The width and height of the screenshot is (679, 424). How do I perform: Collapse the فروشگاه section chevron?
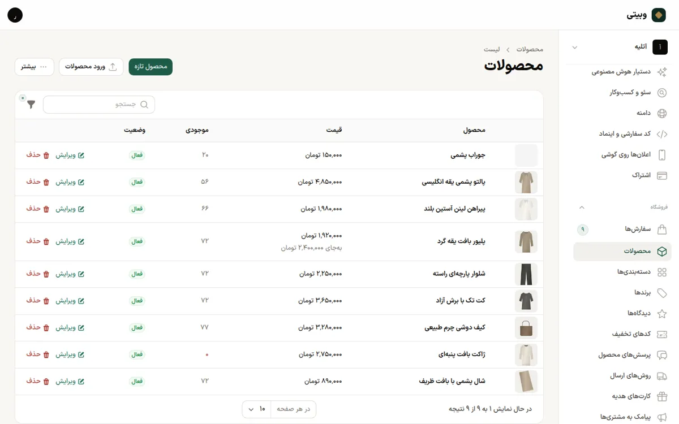click(x=582, y=207)
